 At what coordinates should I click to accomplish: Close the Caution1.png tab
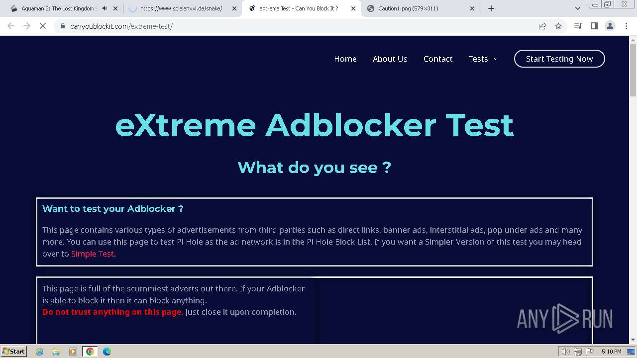tap(472, 8)
